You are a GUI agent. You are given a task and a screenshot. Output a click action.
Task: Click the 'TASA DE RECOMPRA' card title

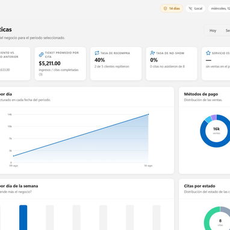(x=115, y=53)
